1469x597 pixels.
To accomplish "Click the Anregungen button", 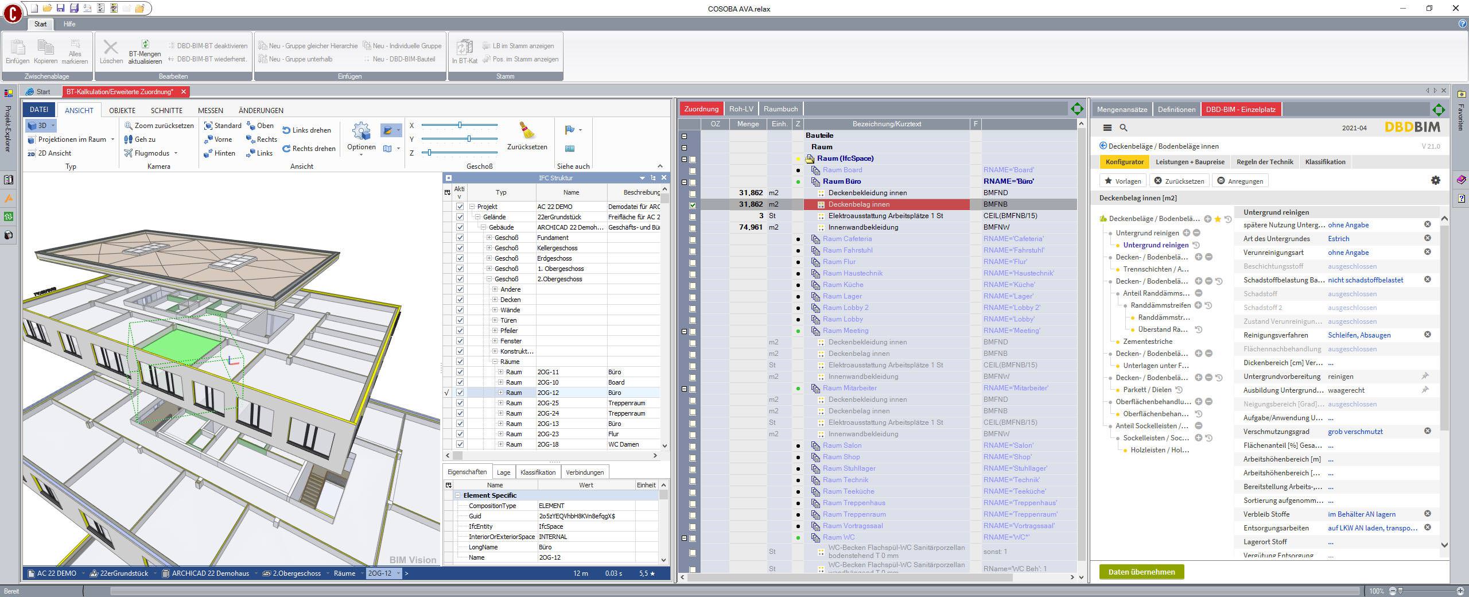I will [x=1239, y=181].
